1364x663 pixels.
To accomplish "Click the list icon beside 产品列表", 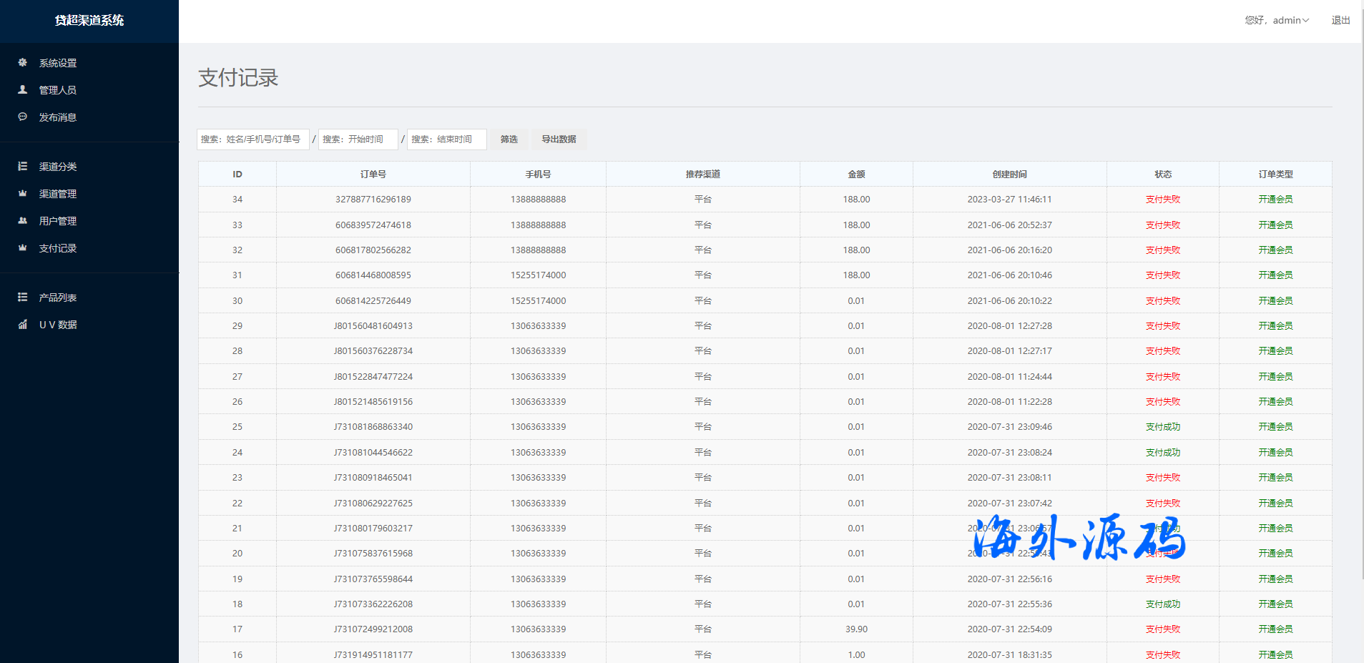I will tap(22, 298).
